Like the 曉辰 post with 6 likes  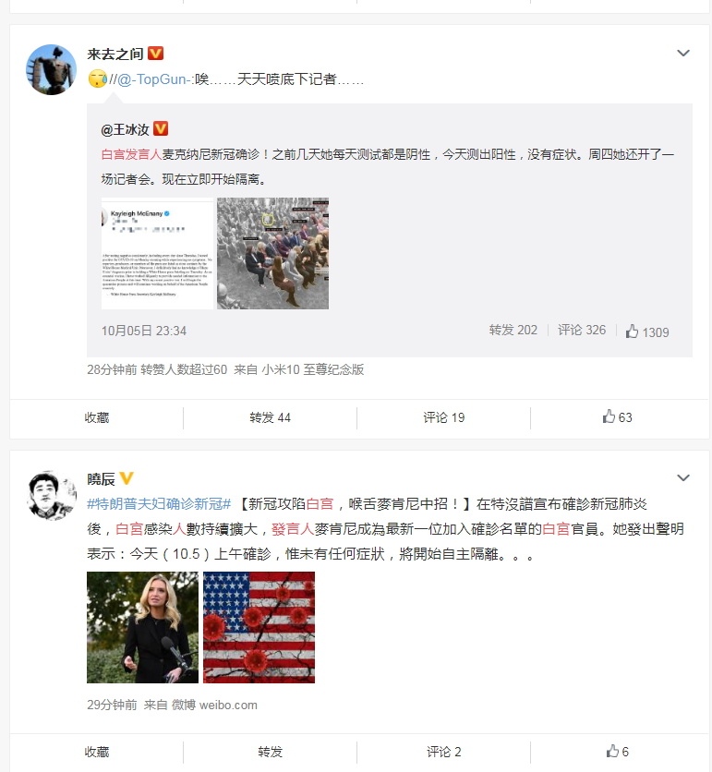[x=618, y=752]
